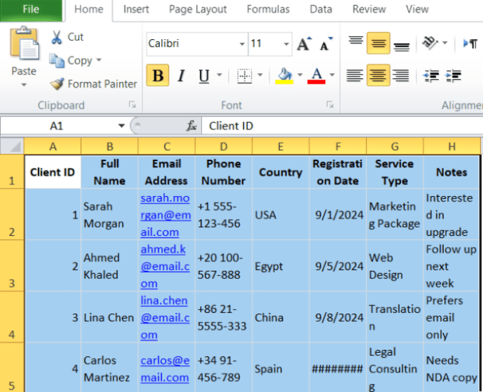Click the Paste clipboard icon
483x392 pixels.
(24, 43)
